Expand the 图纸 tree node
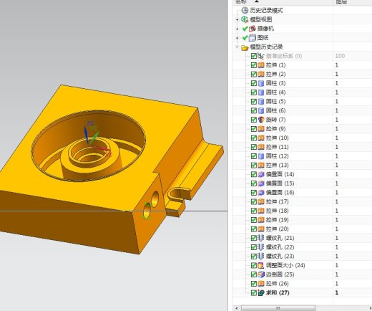Image resolution: width=372 pixels, height=311 pixels. point(237,38)
